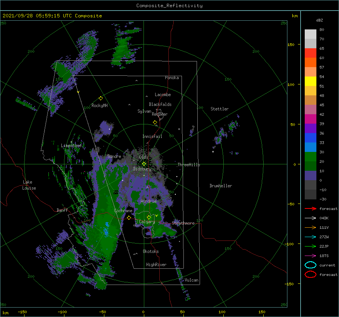Screen dimensions: 339x317
Task: Click the red forecast ellipse legend icon
Action: pos(310,274)
